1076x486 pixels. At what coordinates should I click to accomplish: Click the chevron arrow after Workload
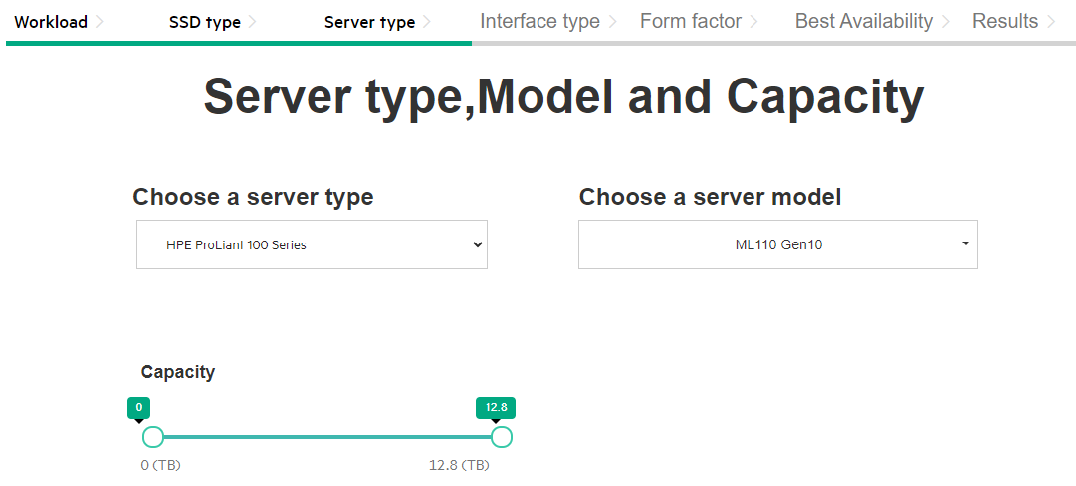click(x=100, y=22)
